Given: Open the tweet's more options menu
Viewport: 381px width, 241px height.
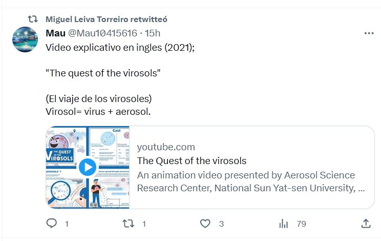Looking at the screenshot, I should point(369,33).
